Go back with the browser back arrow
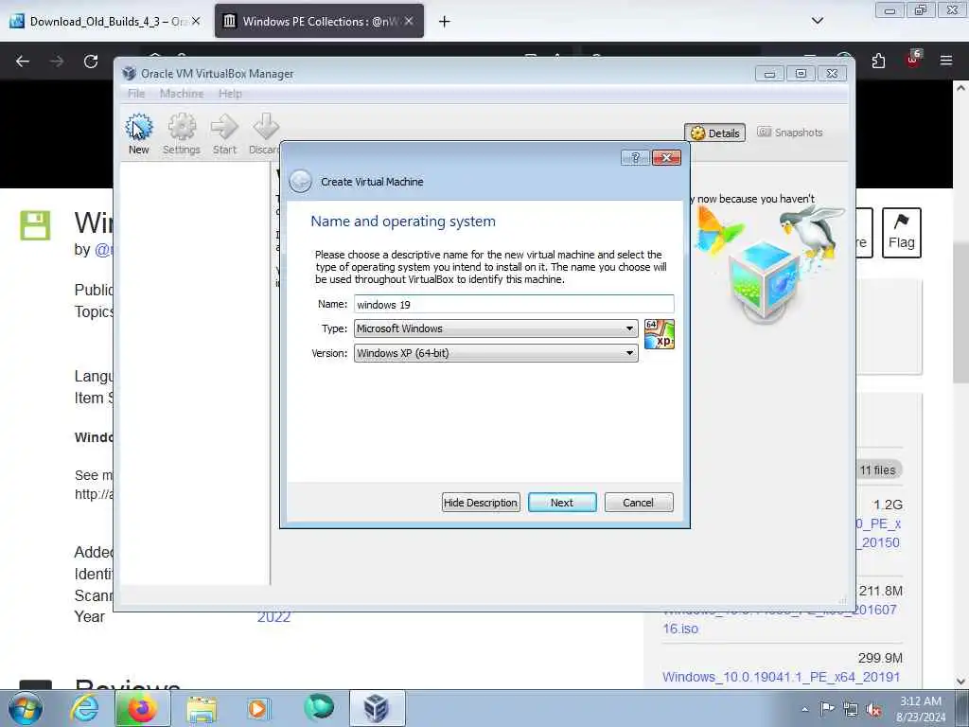 [x=23, y=62]
